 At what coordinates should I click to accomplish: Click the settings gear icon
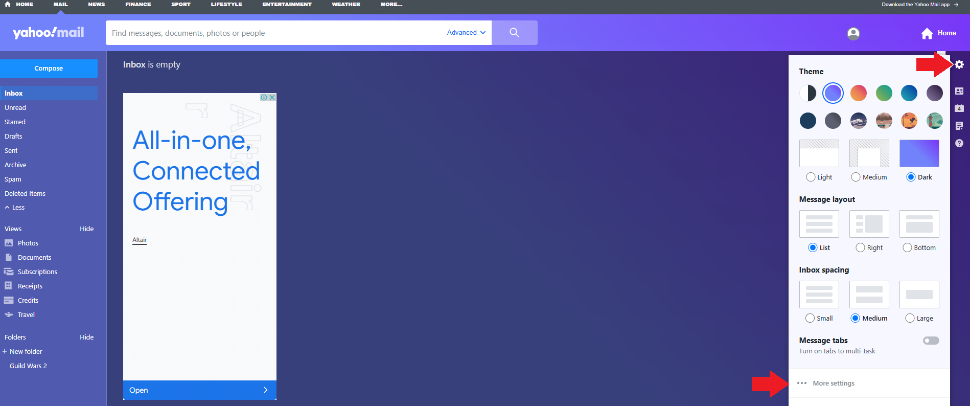(x=959, y=64)
